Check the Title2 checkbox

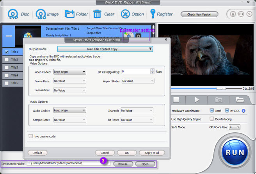(7, 60)
